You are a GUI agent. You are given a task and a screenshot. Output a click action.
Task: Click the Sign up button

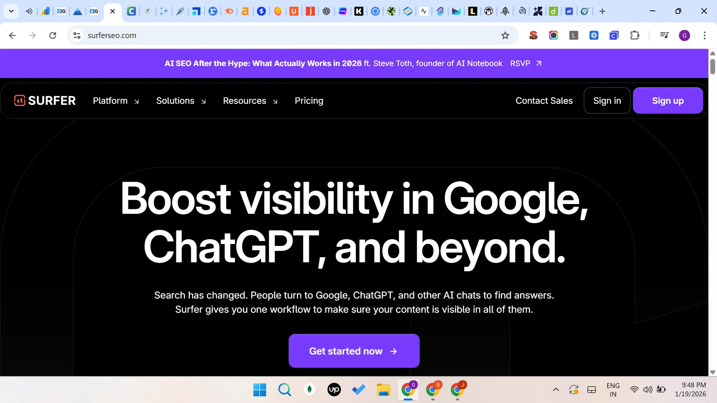coord(668,101)
